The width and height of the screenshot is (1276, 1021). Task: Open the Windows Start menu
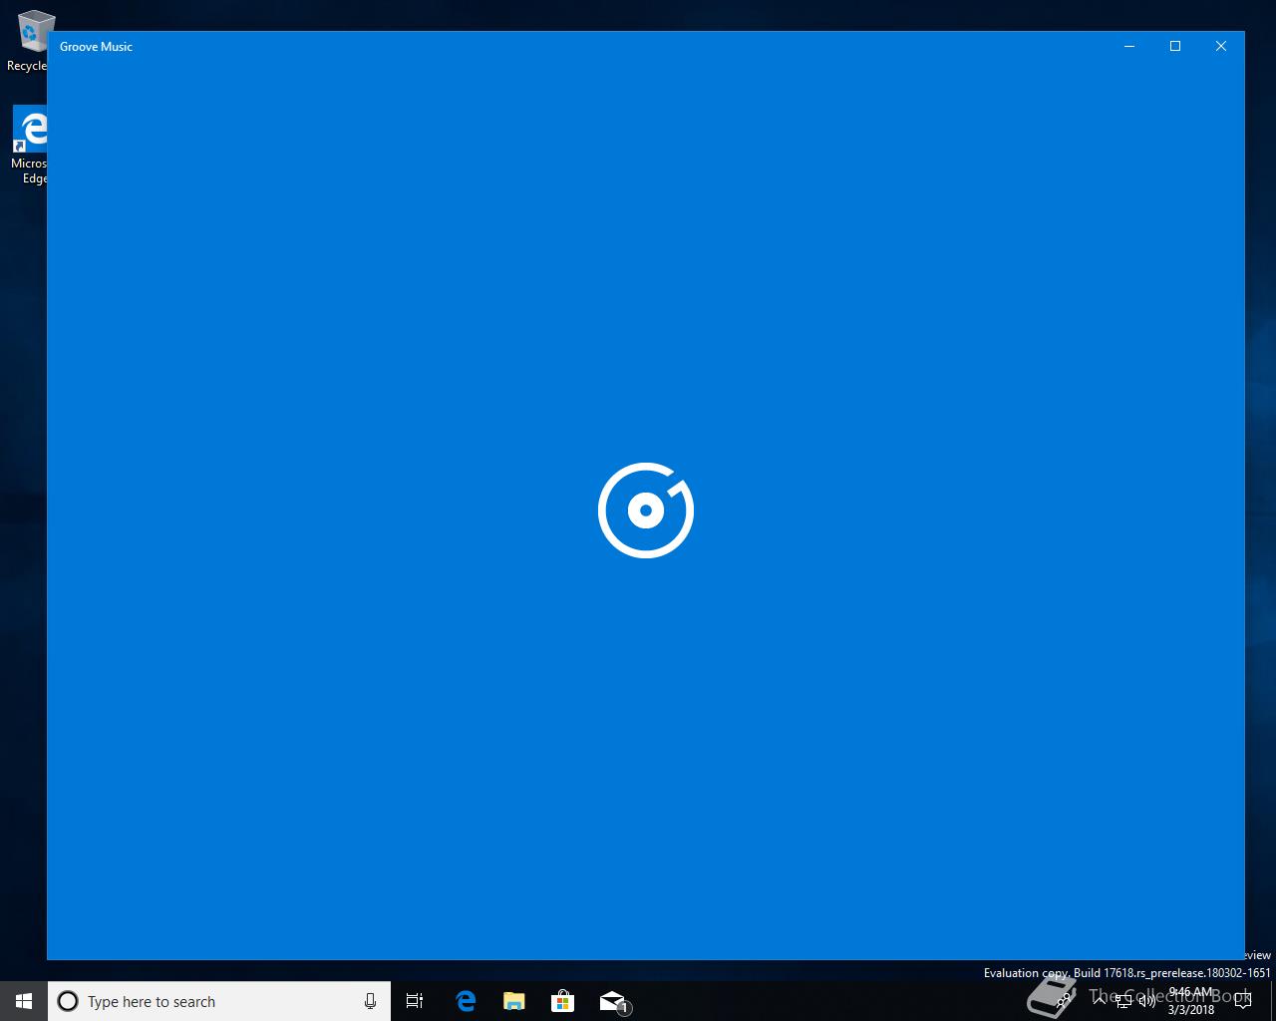(x=24, y=1001)
